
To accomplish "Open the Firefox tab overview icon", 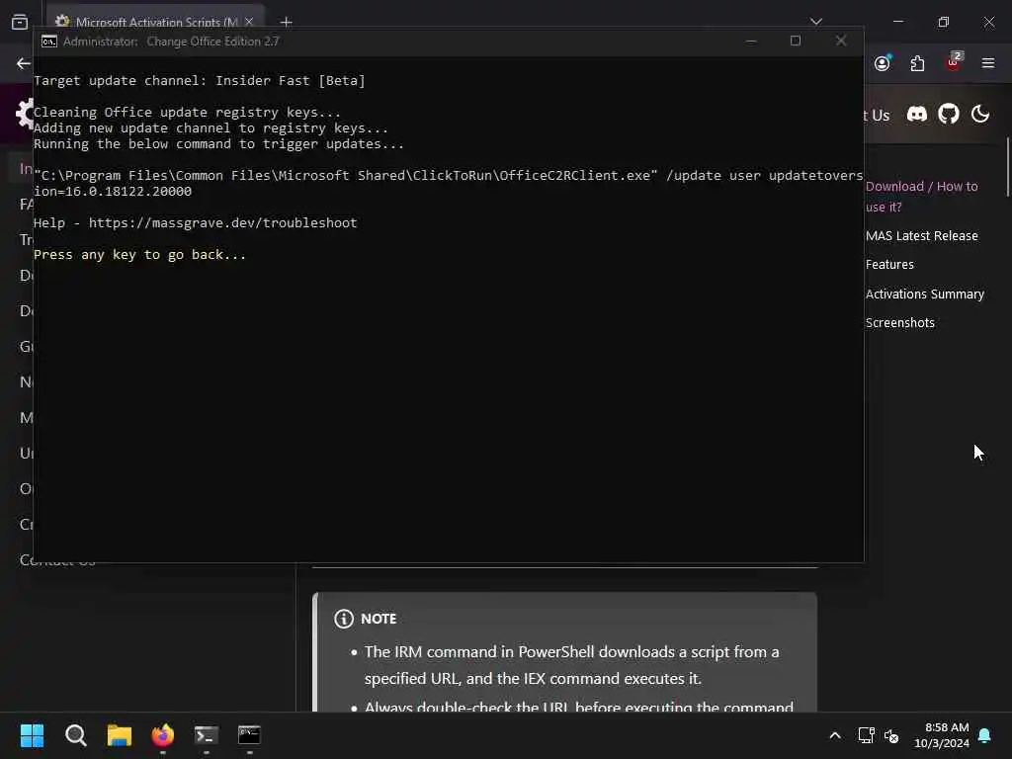I will [20, 22].
